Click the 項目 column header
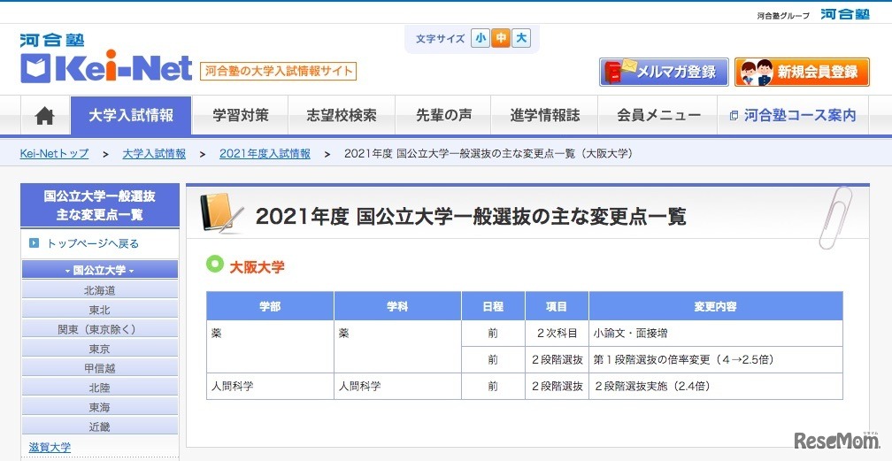The width and height of the screenshot is (892, 461). [x=557, y=306]
